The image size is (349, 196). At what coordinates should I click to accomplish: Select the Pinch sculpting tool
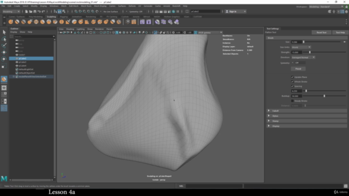pos(36,22)
